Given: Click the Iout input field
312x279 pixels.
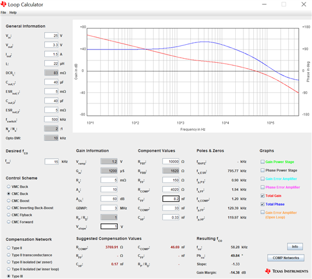Looking at the screenshot, I should (51, 54).
